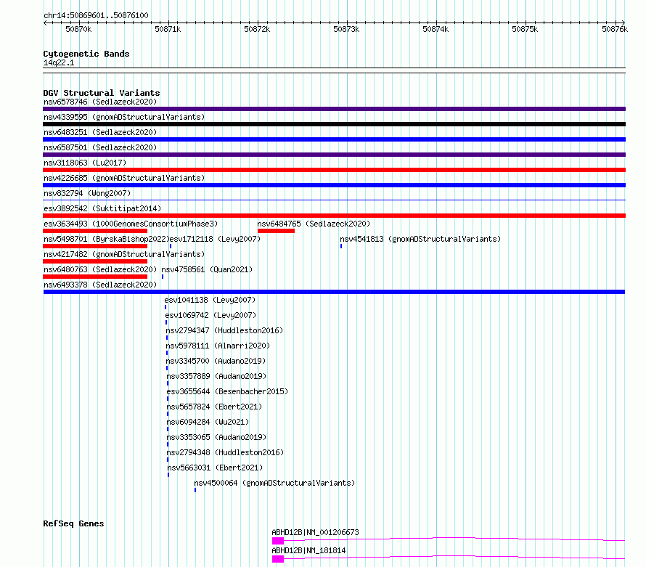This screenshot has width=646, height=567.
Task: Click the nsv2794348 (Huddleston2016) label
Action: pos(225,452)
